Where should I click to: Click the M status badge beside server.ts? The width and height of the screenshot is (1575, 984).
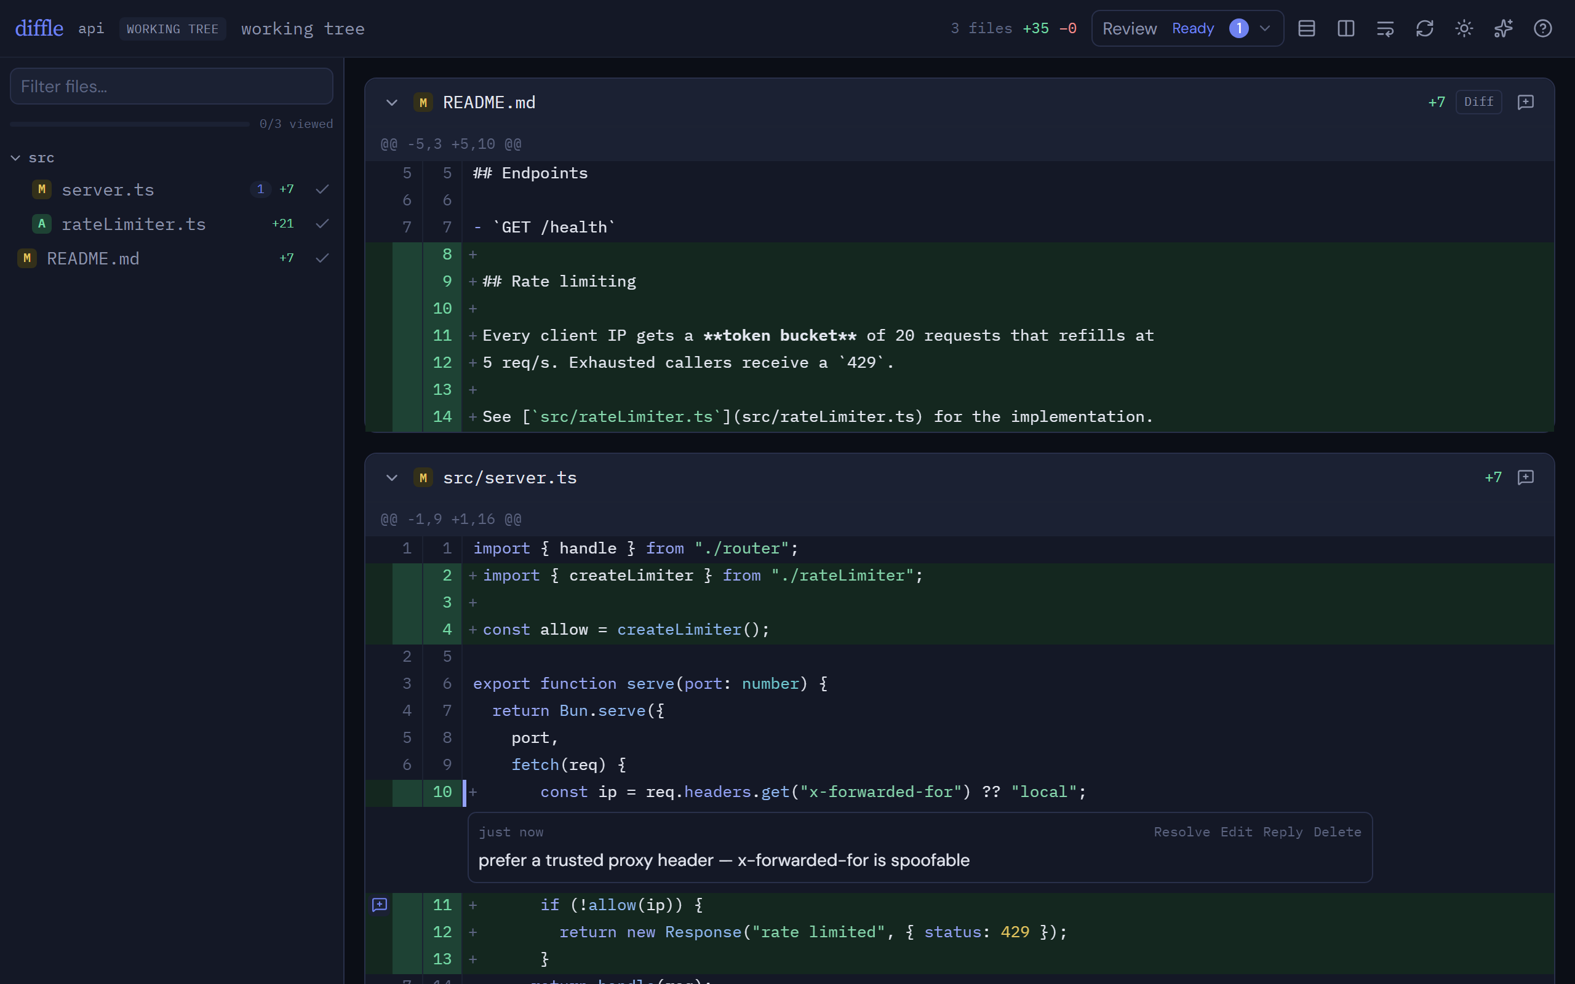tap(42, 189)
